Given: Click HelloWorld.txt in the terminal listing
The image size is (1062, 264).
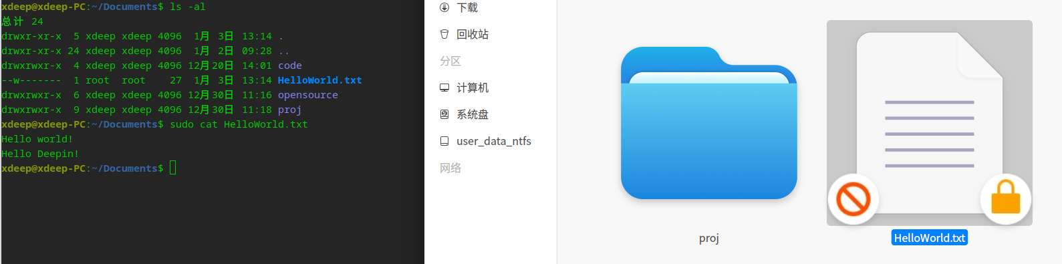Looking at the screenshot, I should coord(320,80).
